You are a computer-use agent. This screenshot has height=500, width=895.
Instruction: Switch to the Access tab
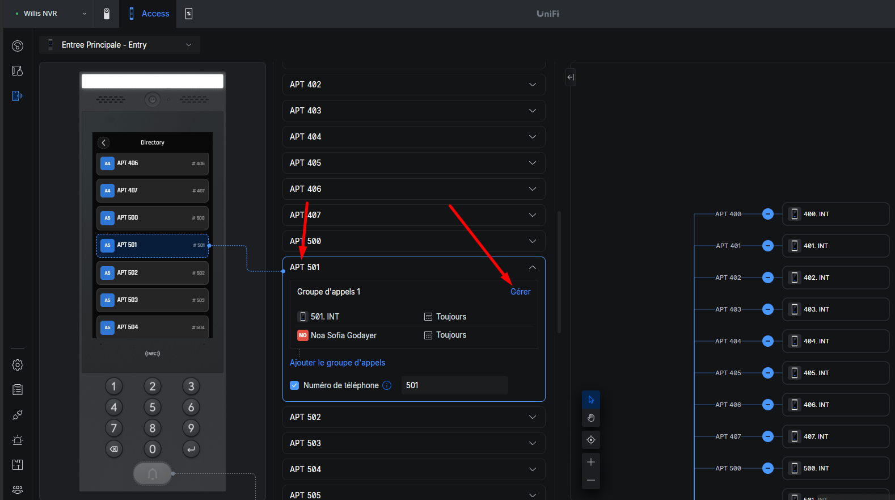tap(149, 14)
